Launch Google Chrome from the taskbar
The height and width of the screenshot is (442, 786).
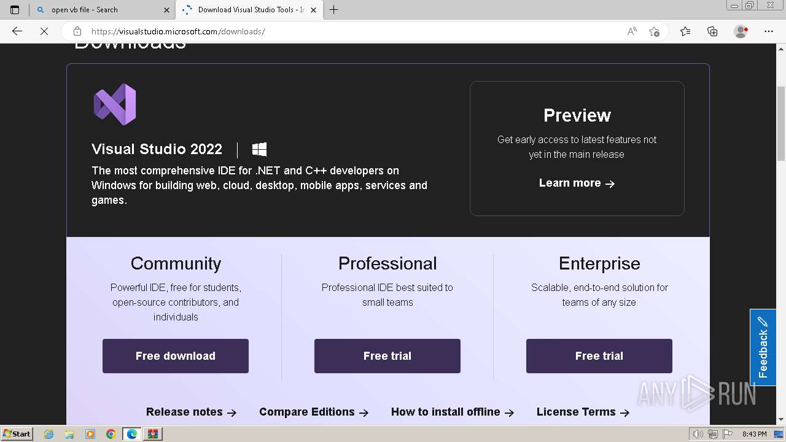tap(111, 434)
